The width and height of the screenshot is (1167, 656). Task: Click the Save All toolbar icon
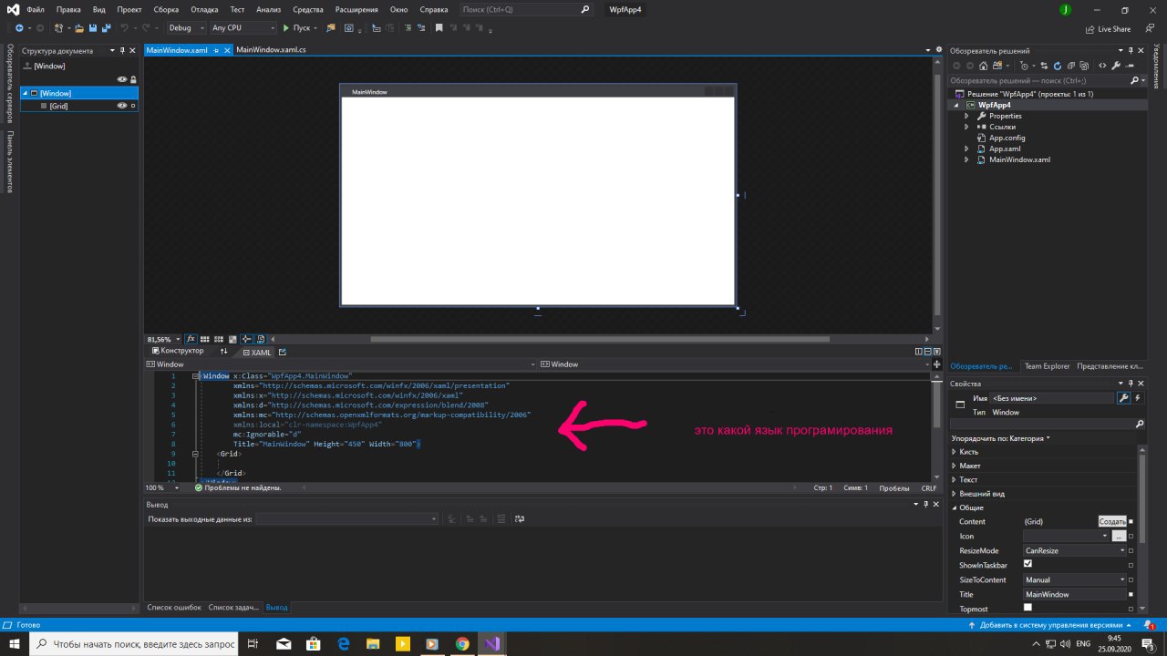coord(105,28)
